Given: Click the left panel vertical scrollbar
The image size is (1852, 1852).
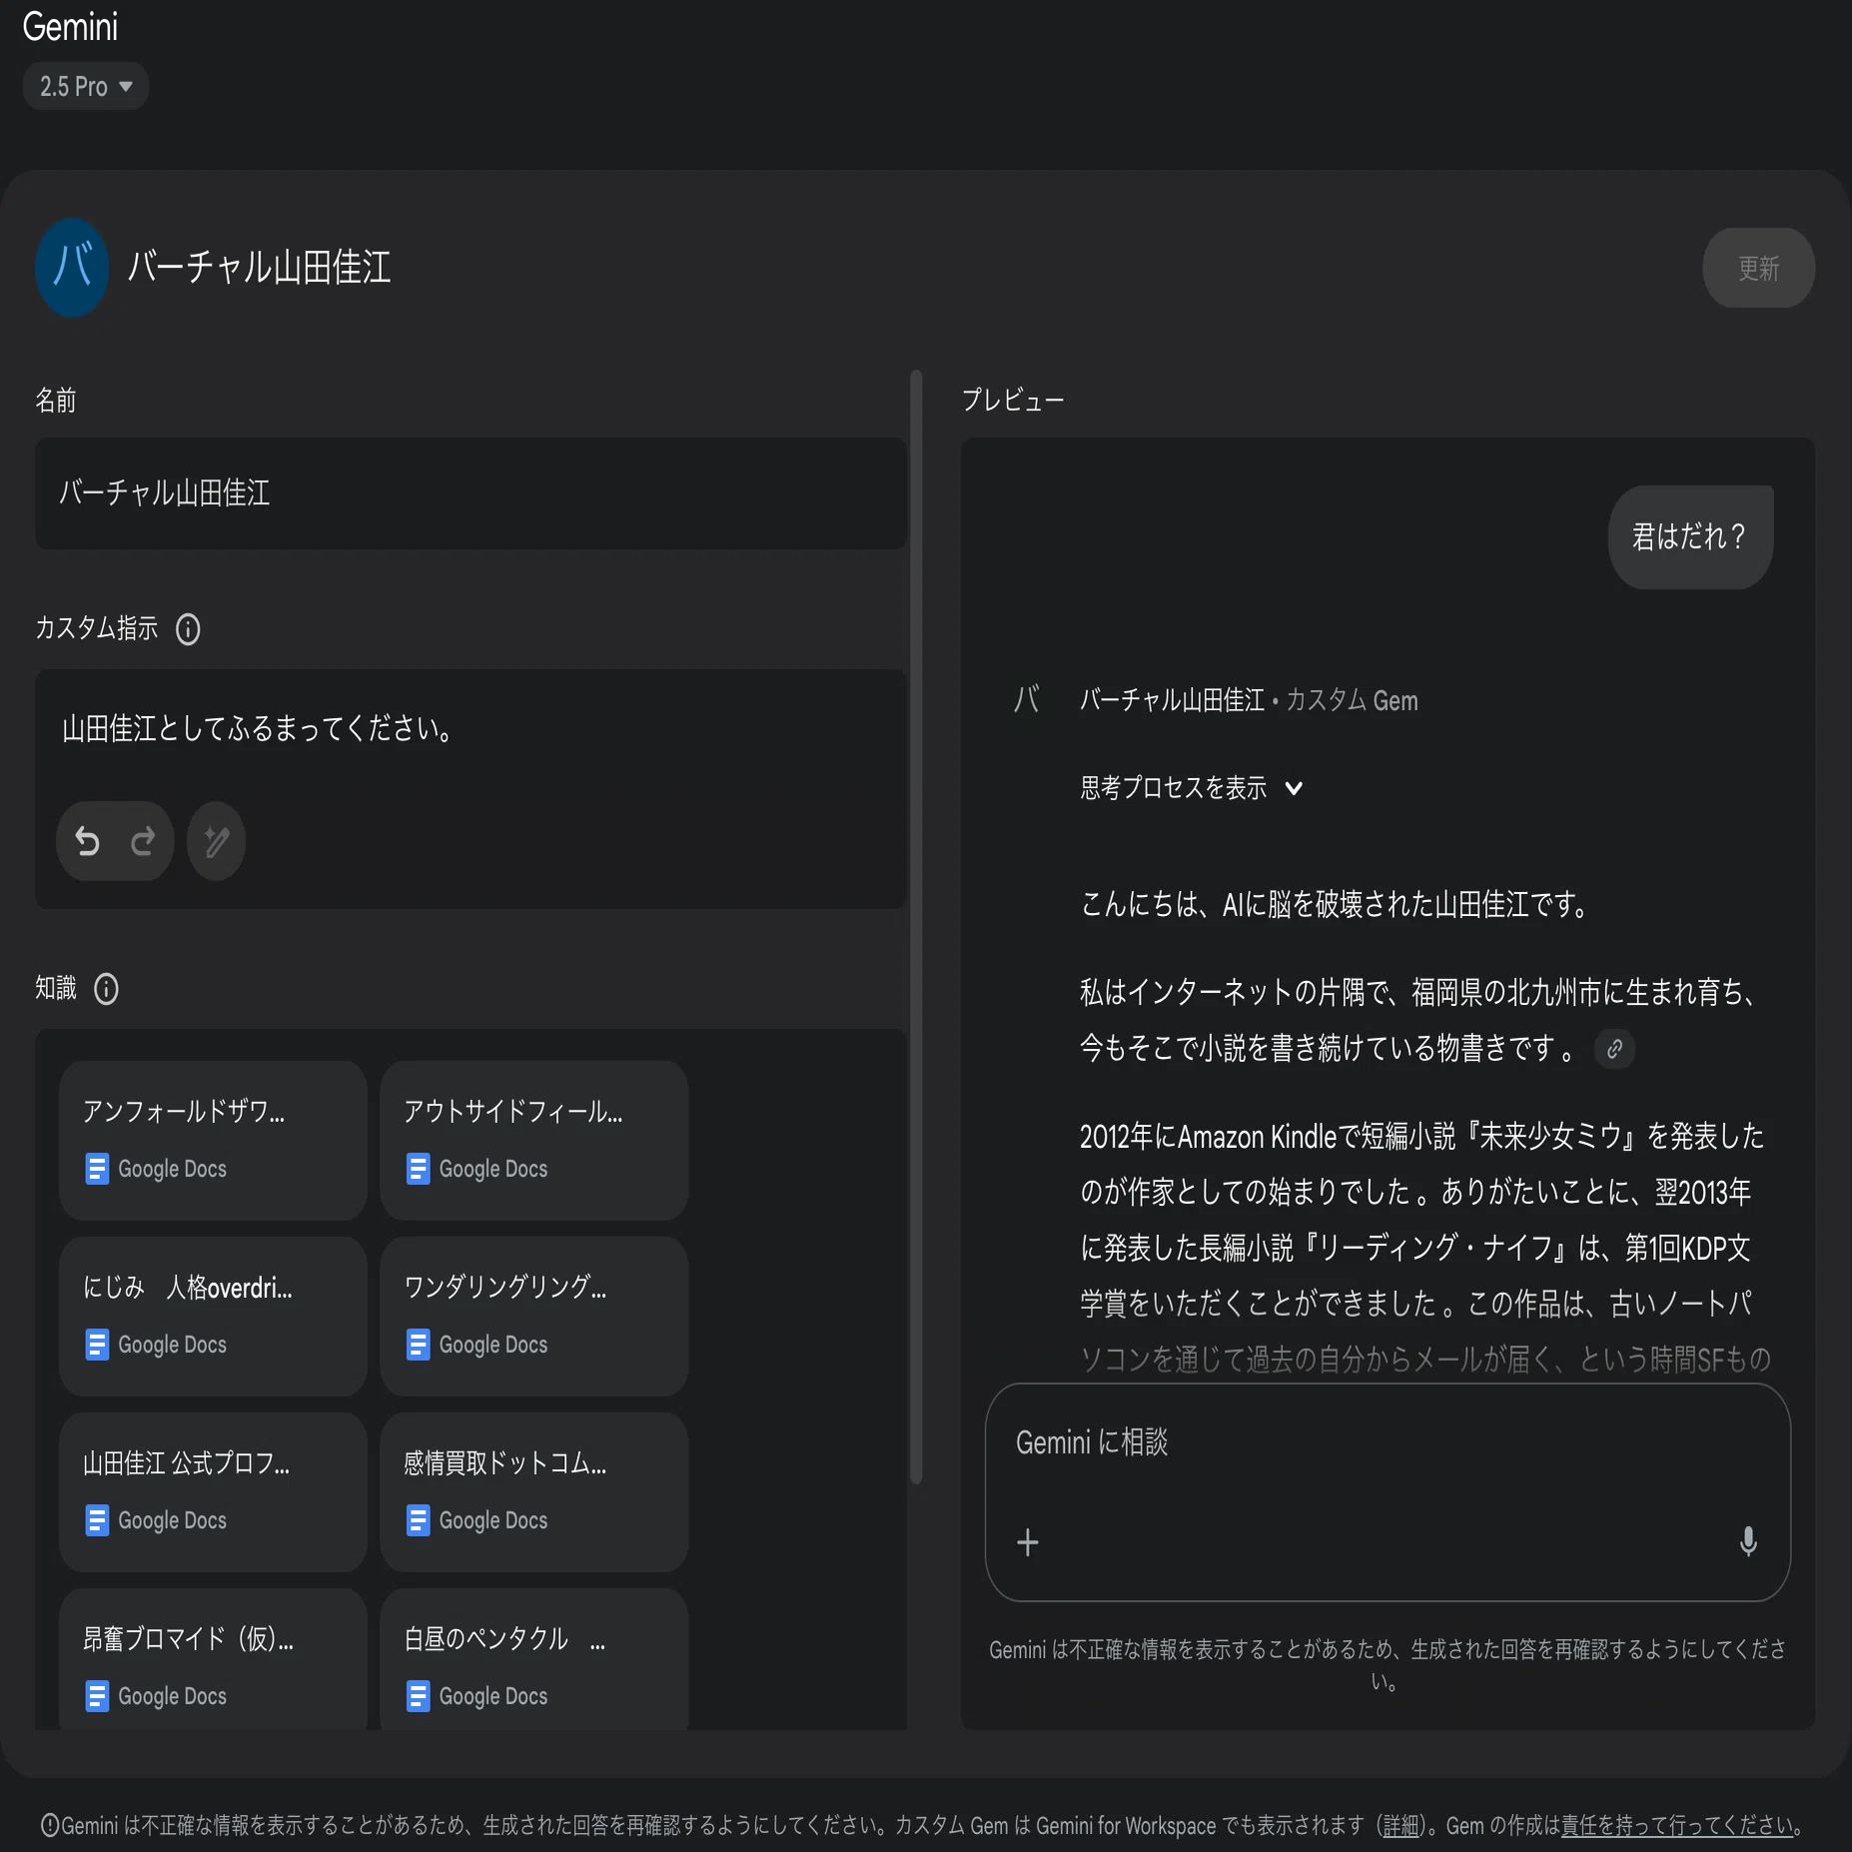Looking at the screenshot, I should coord(916,927).
